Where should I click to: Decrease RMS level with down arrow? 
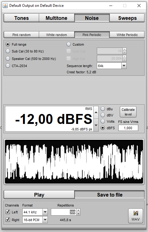pyautogui.click(x=96, y=125)
